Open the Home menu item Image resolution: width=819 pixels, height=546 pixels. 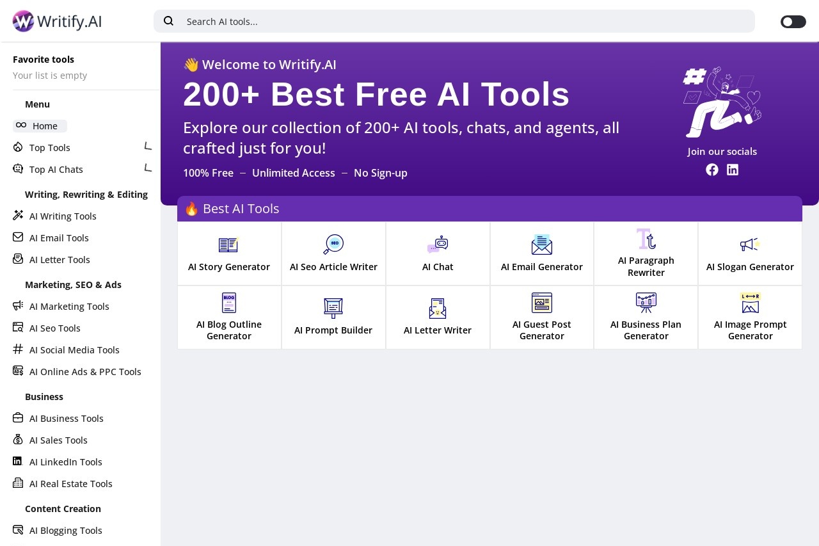40,126
